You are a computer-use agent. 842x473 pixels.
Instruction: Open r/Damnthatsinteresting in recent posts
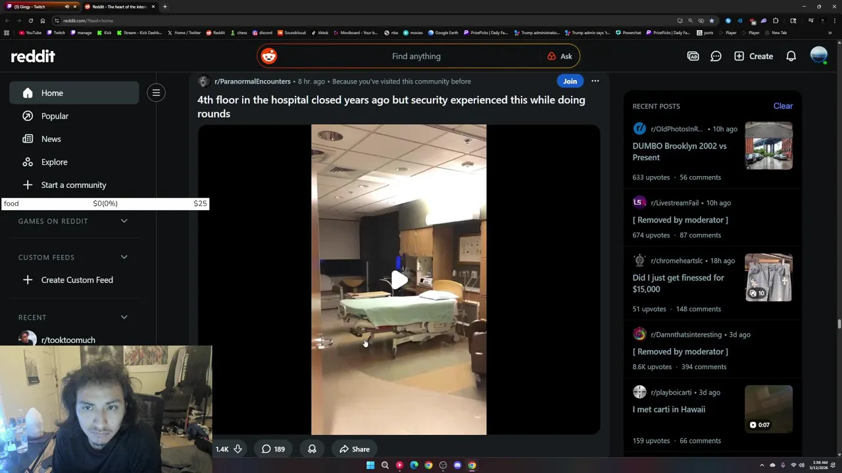pyautogui.click(x=686, y=334)
